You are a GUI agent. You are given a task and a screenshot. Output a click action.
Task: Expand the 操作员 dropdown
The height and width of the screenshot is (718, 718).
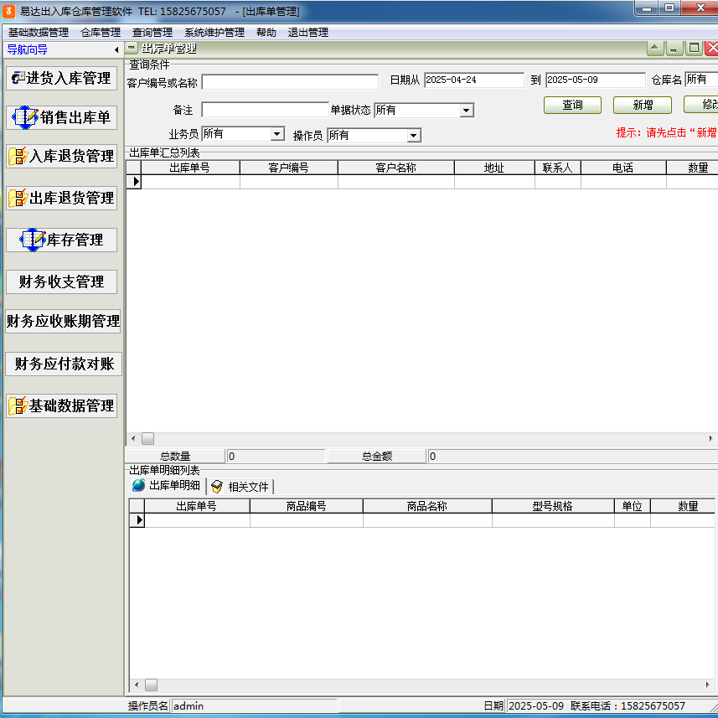tap(413, 135)
